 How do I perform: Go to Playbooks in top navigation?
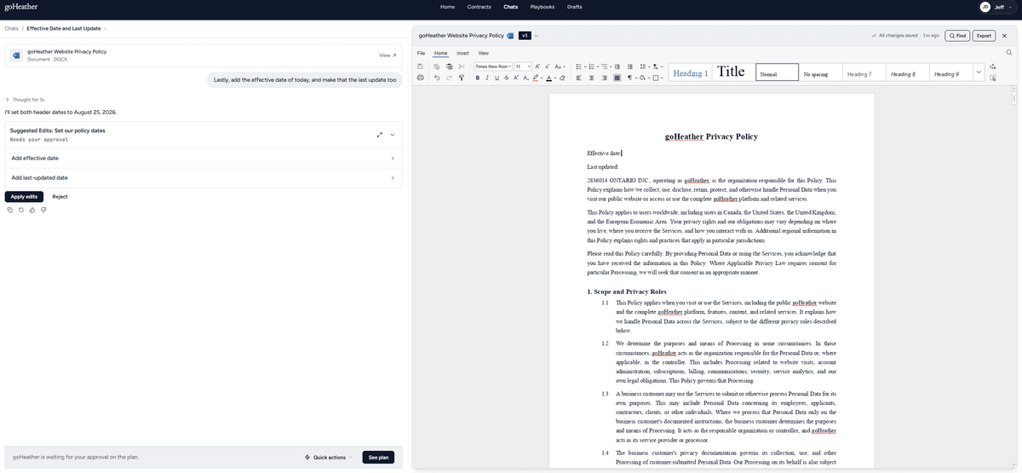[542, 7]
